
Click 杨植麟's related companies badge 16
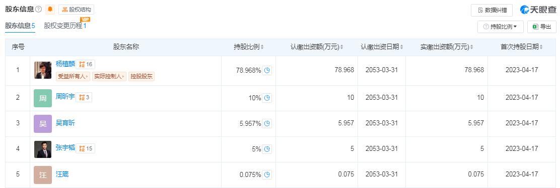(x=85, y=64)
